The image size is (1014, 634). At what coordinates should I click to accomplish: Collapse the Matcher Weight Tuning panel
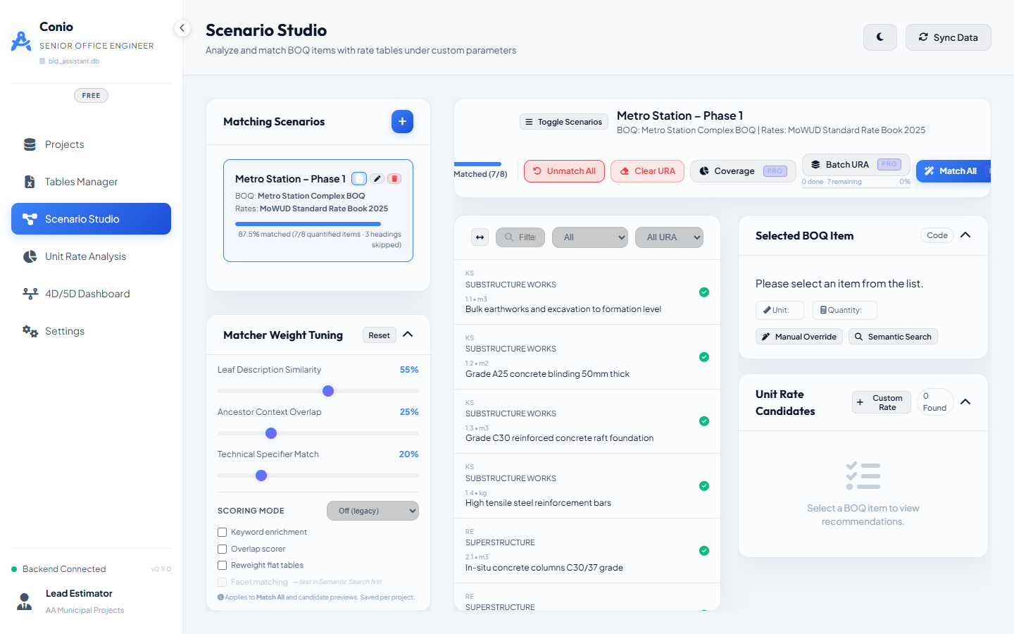click(x=408, y=335)
